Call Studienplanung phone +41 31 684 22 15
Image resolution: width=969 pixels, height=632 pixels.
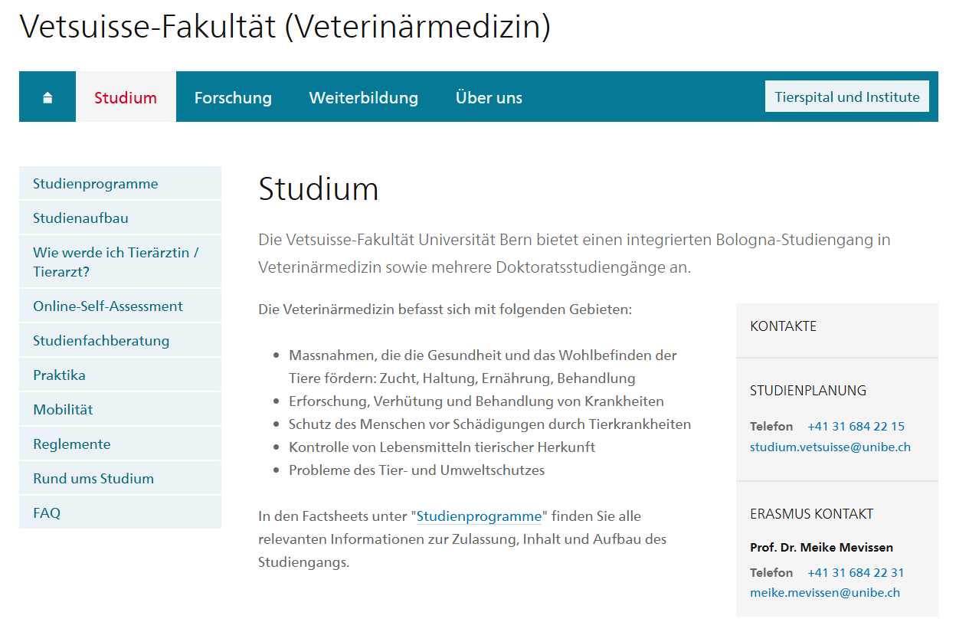tap(856, 426)
